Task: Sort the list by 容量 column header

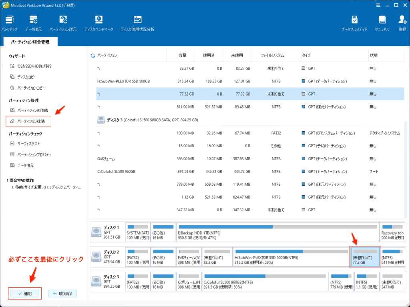Action: [183, 55]
